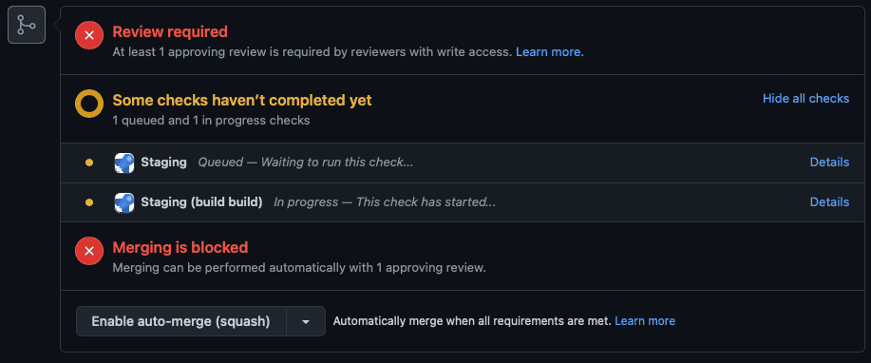Open the auto-merge method dropdown arrow
The height and width of the screenshot is (363, 871).
point(306,321)
